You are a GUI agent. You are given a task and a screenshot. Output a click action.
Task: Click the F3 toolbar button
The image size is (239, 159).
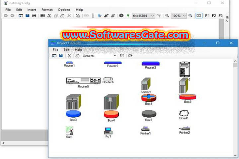click(220, 16)
